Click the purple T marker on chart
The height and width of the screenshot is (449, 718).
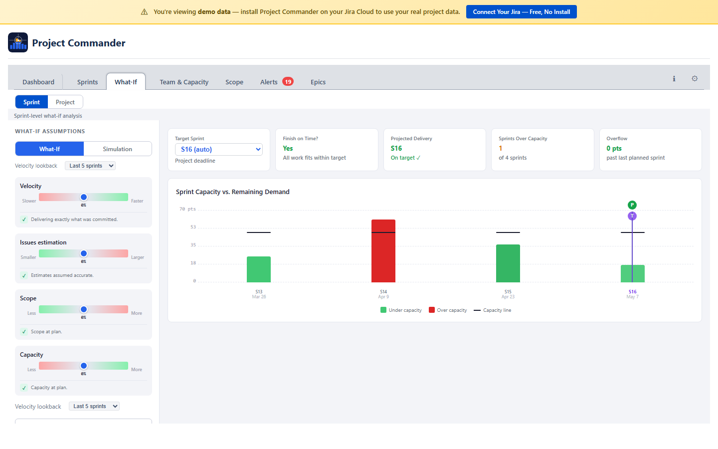coord(632,216)
